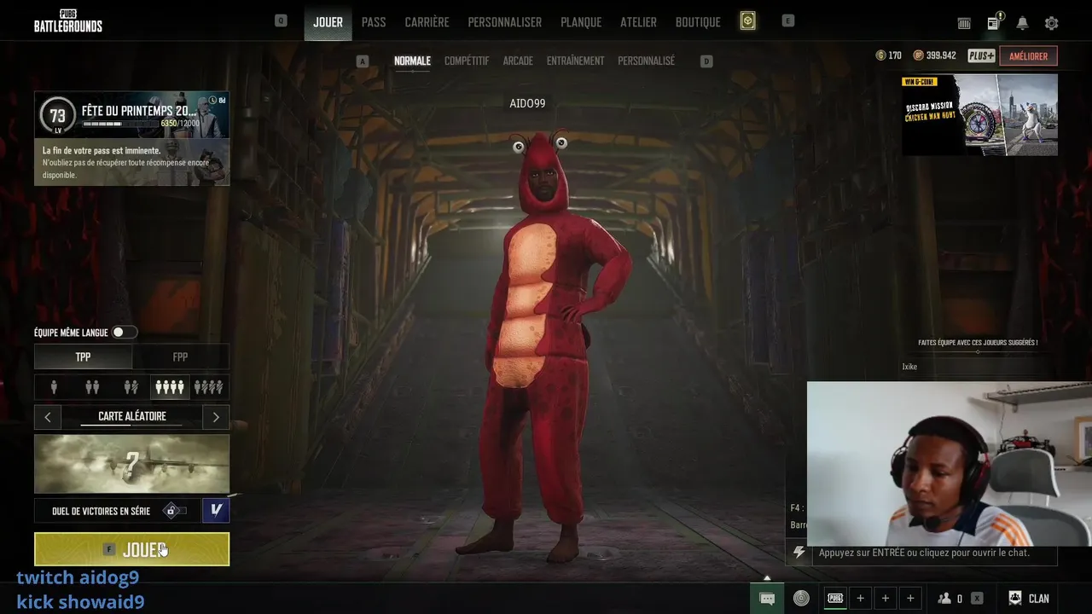The height and width of the screenshot is (614, 1092).
Task: Click the CARTE ALÉATOIRE map label
Action: [131, 417]
